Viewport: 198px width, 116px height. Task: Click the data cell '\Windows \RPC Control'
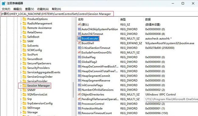coord(160,94)
